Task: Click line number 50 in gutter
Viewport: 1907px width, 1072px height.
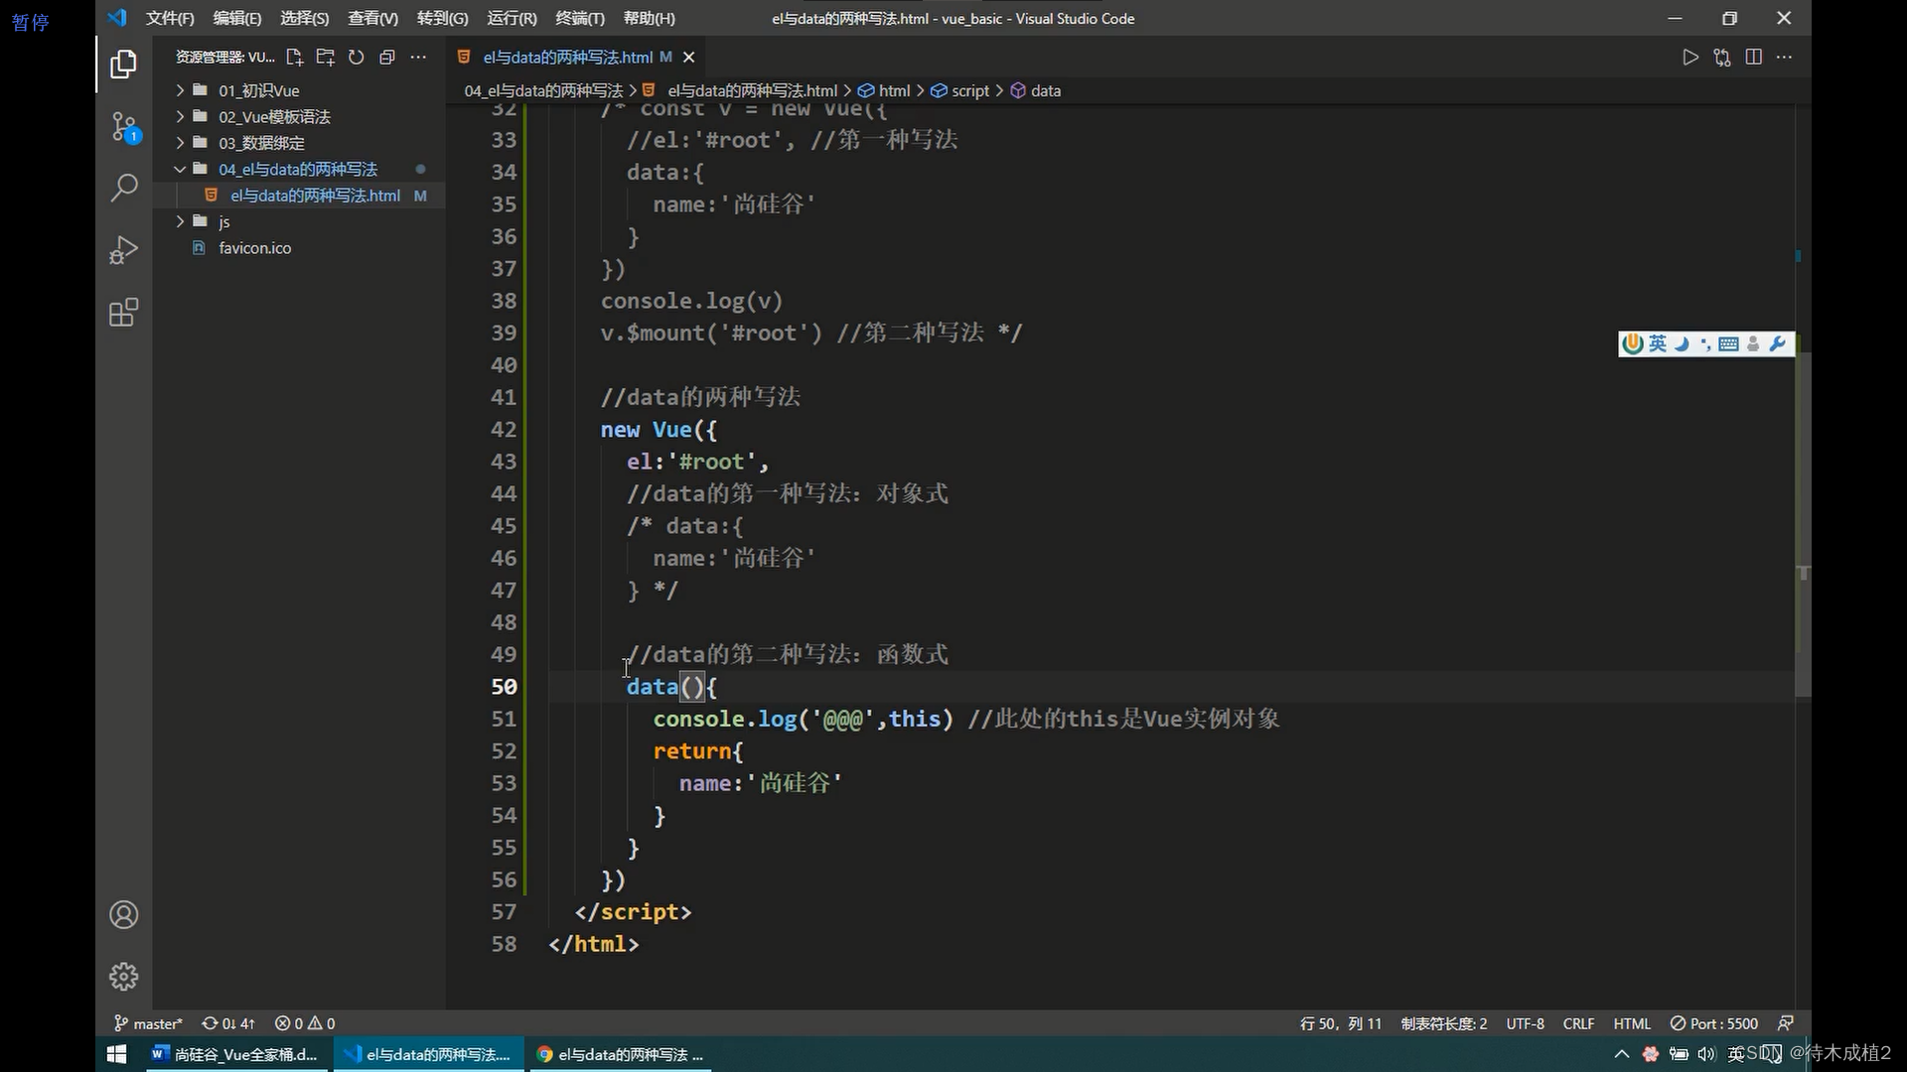Action: pyautogui.click(x=504, y=687)
